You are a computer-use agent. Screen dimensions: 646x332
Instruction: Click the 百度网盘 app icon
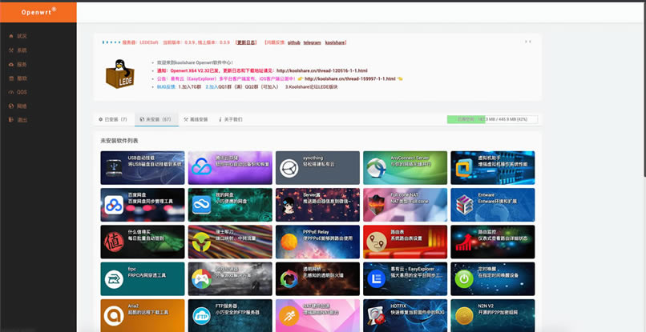tap(114, 206)
